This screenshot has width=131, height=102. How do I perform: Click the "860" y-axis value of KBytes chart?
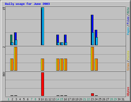[4, 74]
